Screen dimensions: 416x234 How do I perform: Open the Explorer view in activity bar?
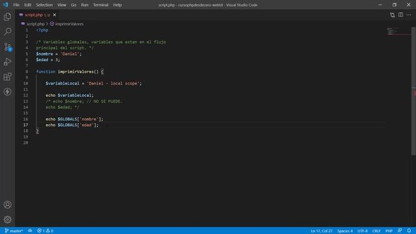(7, 17)
